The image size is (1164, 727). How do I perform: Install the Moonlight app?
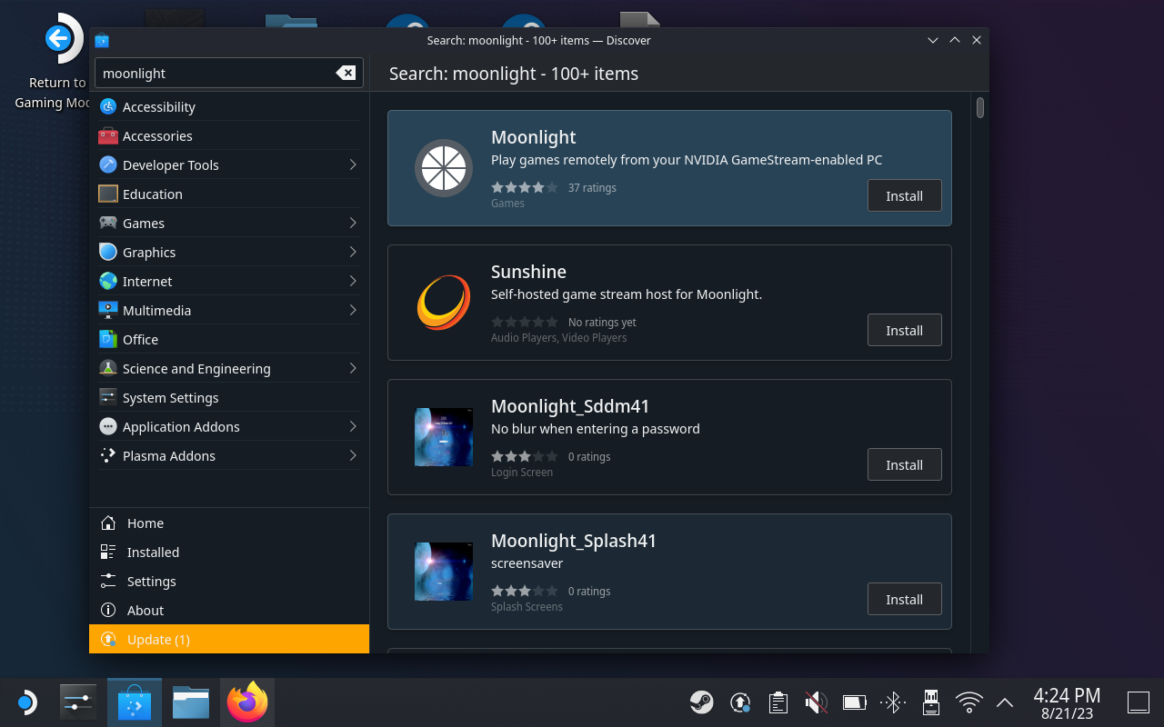point(904,196)
